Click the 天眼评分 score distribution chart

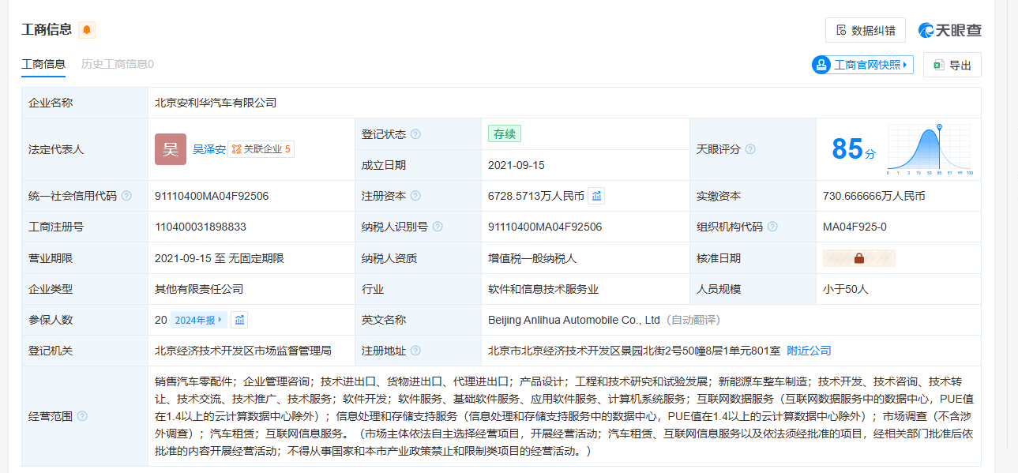[x=930, y=149]
